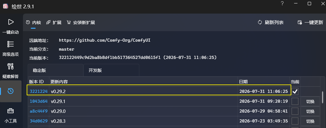Select the version history clock icon

(x=11, y=91)
